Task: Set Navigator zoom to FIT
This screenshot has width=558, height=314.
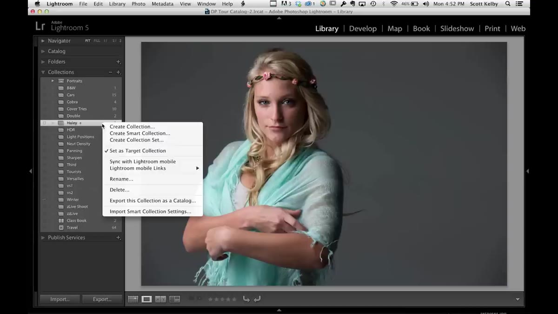Action: point(88,41)
